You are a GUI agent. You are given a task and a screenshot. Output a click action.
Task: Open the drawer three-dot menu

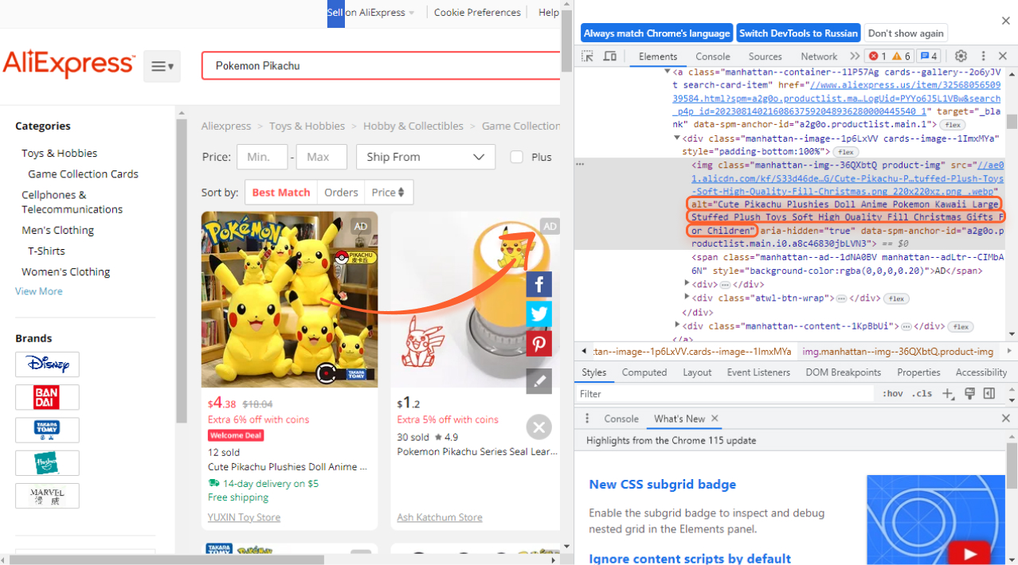587,419
